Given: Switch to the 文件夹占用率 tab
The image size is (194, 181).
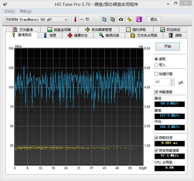Looking at the screenshot, I should (144, 35).
